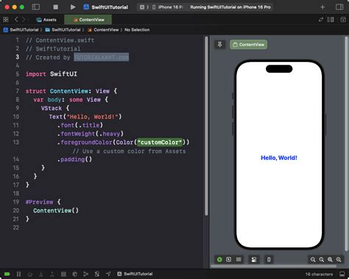Click the ContentView() call on line 20
This screenshot has height=279, width=349.
56,211
